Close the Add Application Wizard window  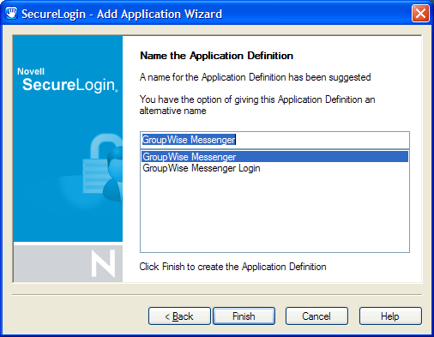(420, 14)
